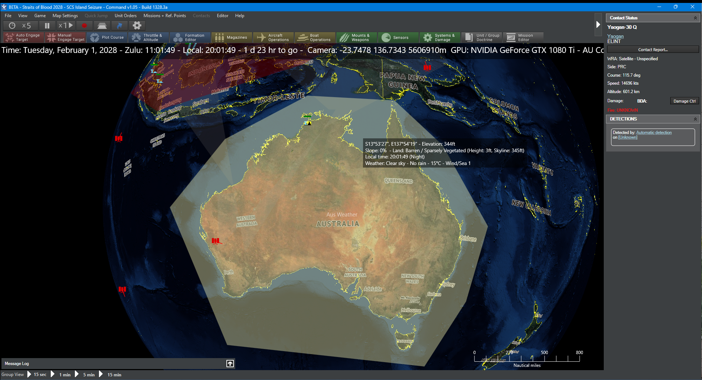Toggle Group View at bottom left

12,375
